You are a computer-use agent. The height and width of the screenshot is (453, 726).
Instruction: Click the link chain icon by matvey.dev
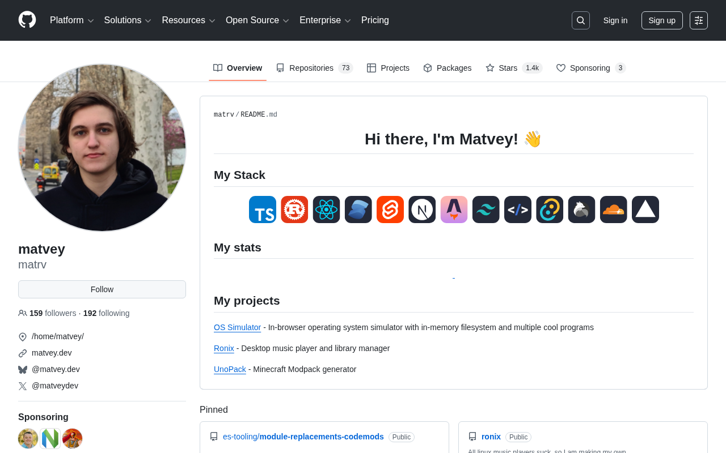click(23, 353)
